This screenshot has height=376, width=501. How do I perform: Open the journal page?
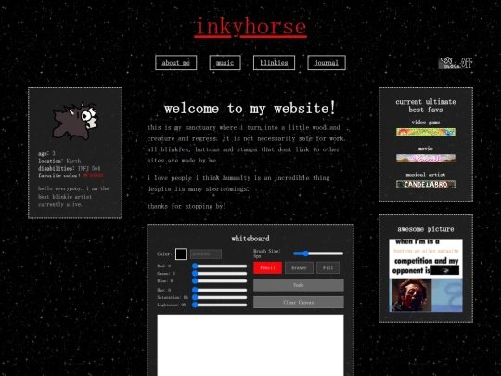[x=327, y=62]
